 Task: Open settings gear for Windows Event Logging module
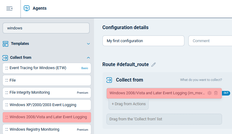[x=209, y=93]
